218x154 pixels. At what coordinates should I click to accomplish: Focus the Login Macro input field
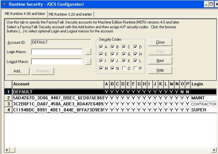(57, 52)
